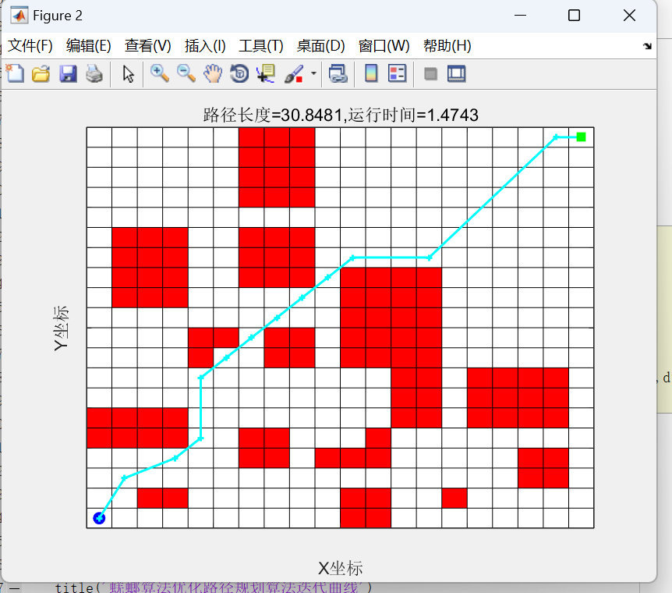Select the Rotate 3D tool
672x593 pixels.
point(239,74)
